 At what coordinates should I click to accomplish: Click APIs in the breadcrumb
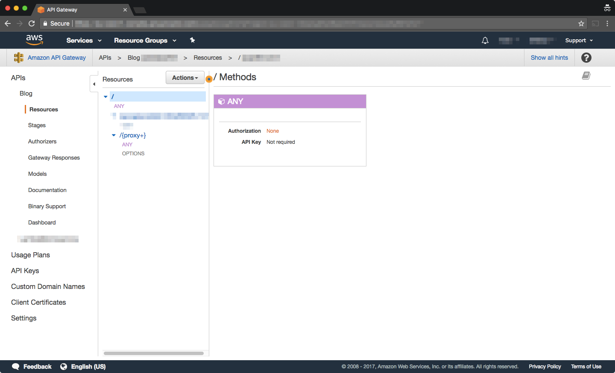[x=105, y=58]
